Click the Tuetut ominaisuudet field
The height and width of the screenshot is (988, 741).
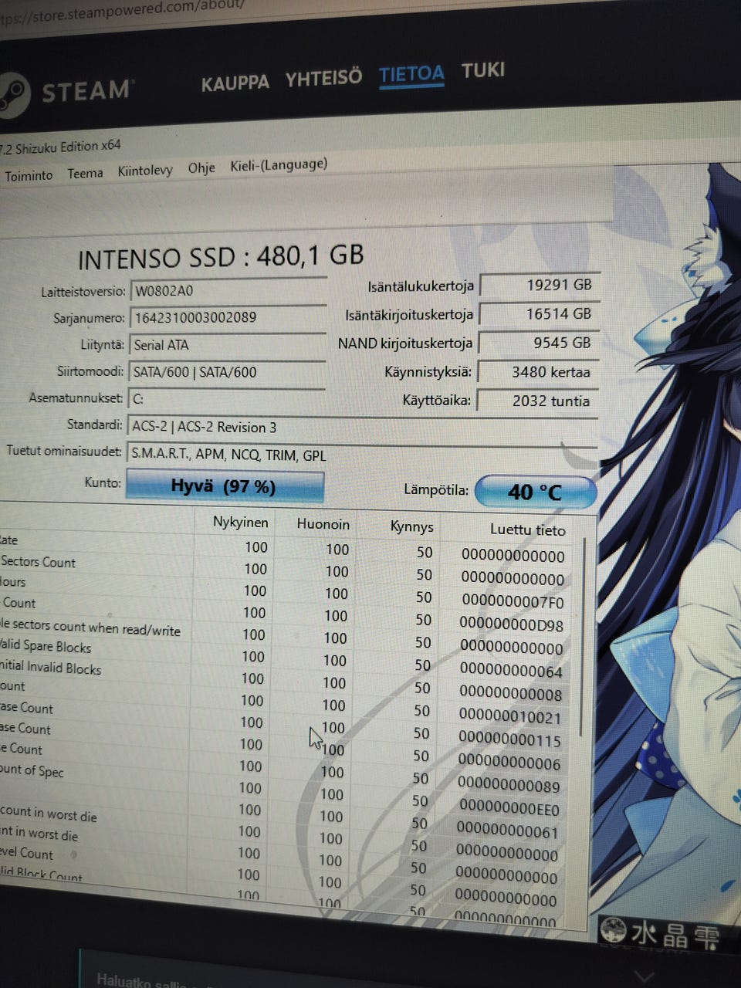pos(363,455)
